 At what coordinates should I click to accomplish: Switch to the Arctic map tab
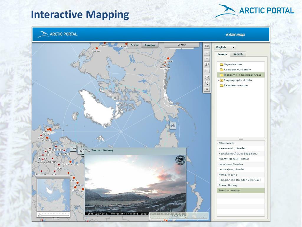click(134, 45)
